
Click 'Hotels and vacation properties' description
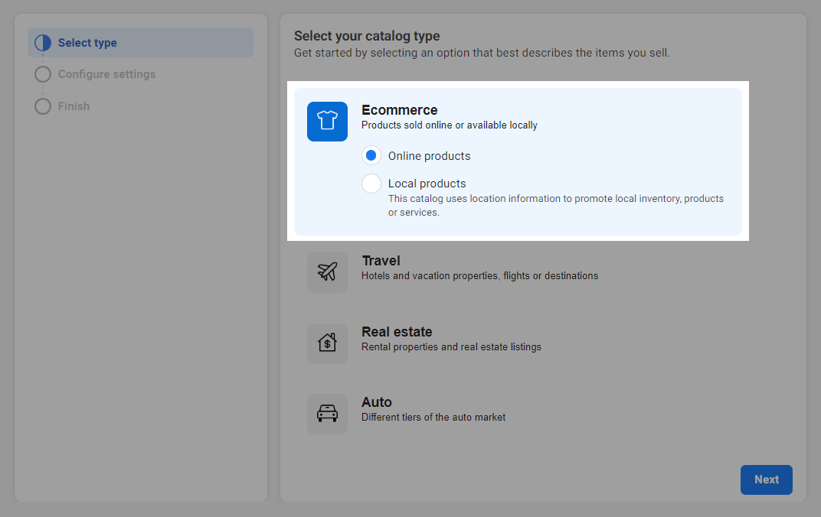(x=479, y=275)
